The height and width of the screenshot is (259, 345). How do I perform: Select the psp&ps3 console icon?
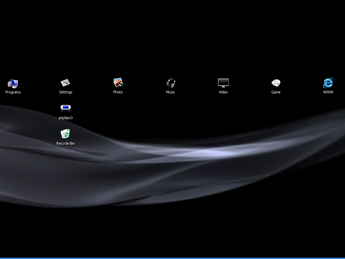(66, 108)
